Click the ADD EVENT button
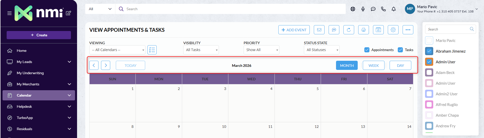 click(294, 30)
